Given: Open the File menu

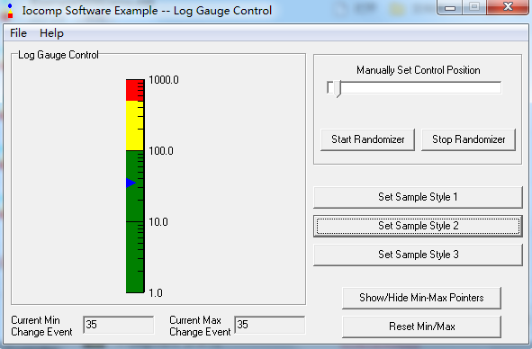Looking at the screenshot, I should point(18,33).
